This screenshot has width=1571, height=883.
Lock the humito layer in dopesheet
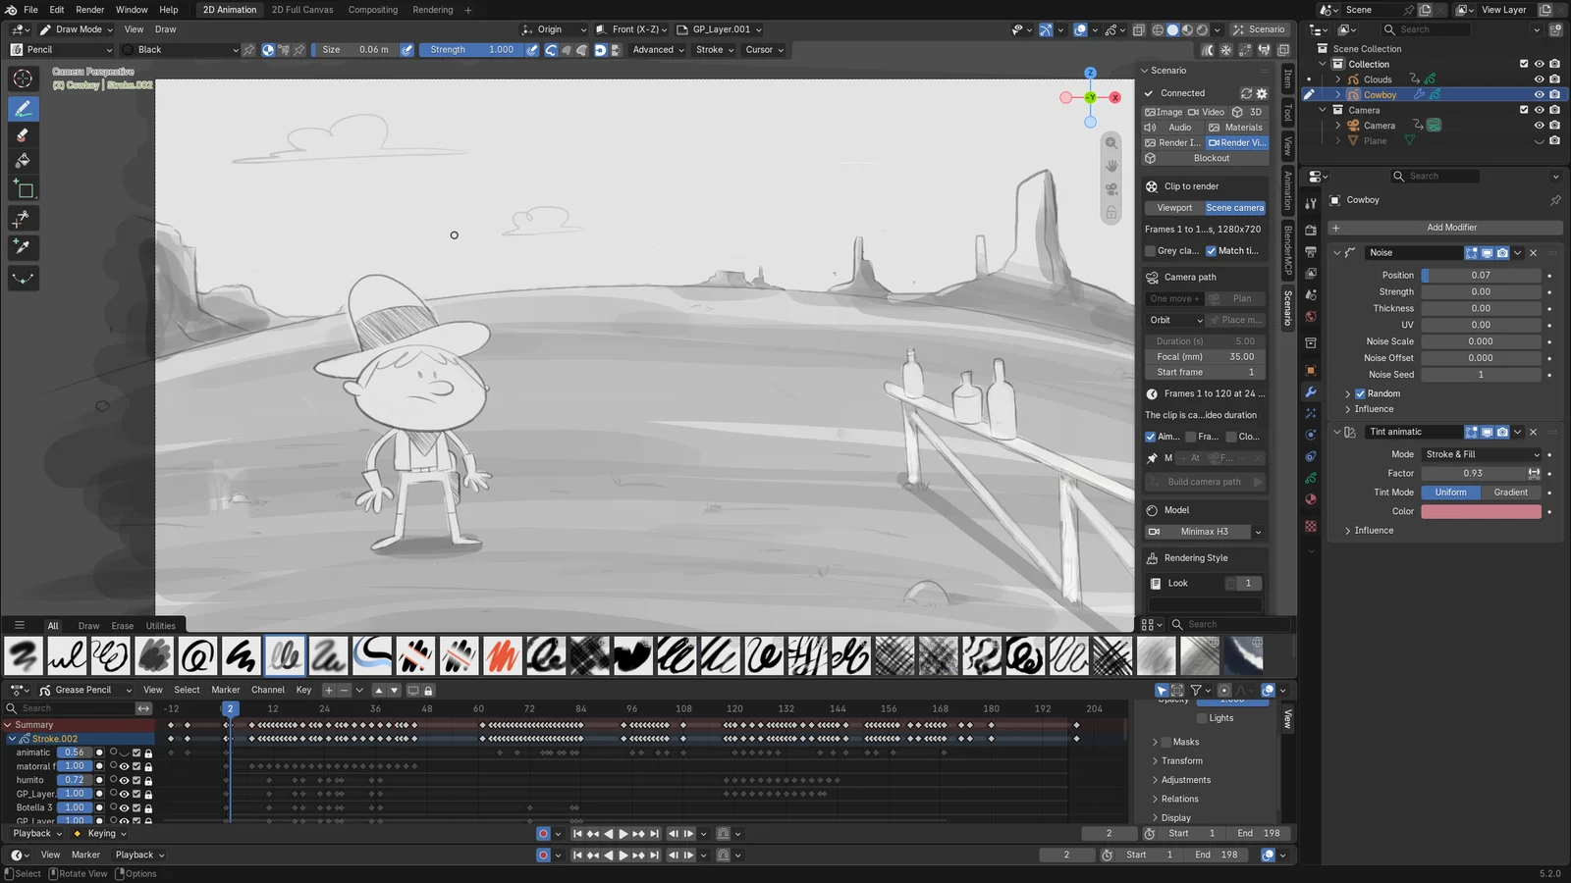tap(148, 781)
